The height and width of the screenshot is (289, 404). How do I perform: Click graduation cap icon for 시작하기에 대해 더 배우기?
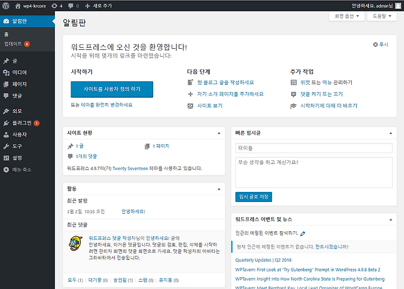pos(293,106)
